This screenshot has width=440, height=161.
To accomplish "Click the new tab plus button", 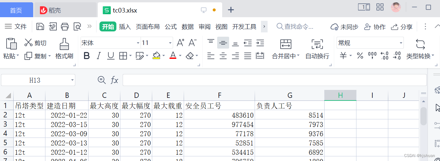I will click(x=231, y=10).
